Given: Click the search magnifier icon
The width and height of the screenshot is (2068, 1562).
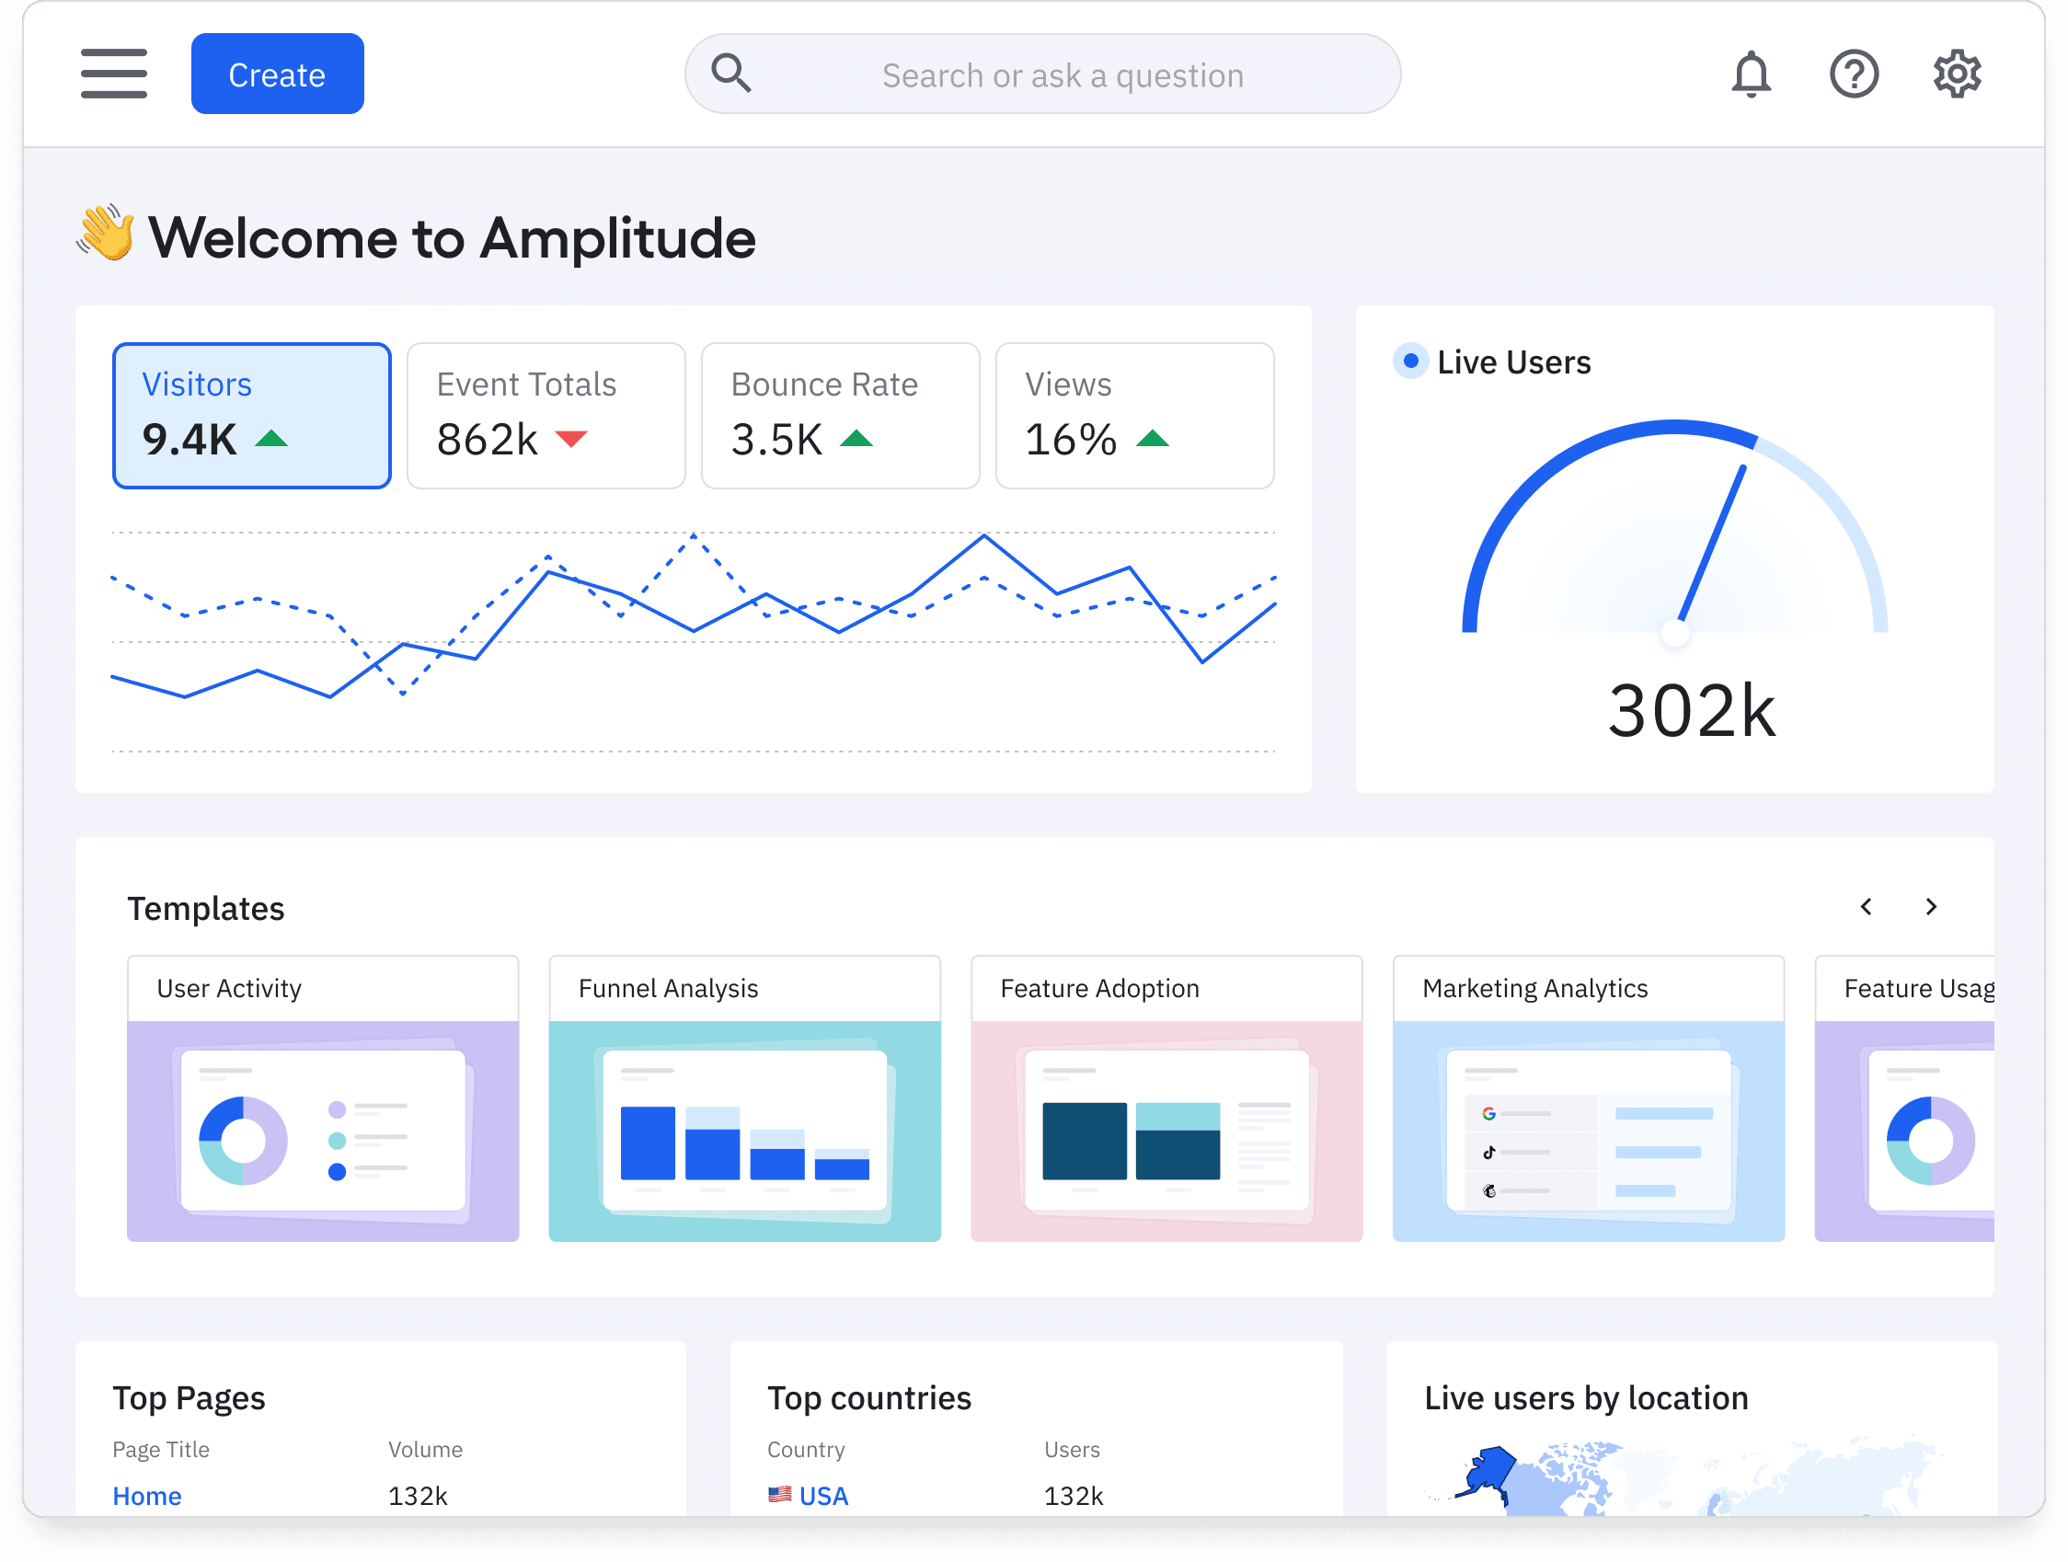Looking at the screenshot, I should pos(731,73).
